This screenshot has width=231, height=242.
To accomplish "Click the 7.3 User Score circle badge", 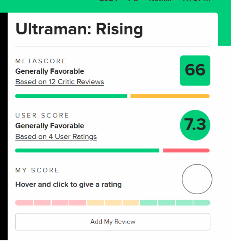I will pyautogui.click(x=195, y=125).
